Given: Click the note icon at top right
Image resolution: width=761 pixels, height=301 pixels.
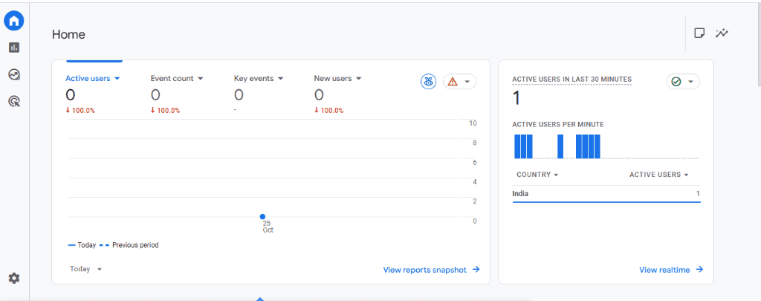Looking at the screenshot, I should tap(699, 33).
